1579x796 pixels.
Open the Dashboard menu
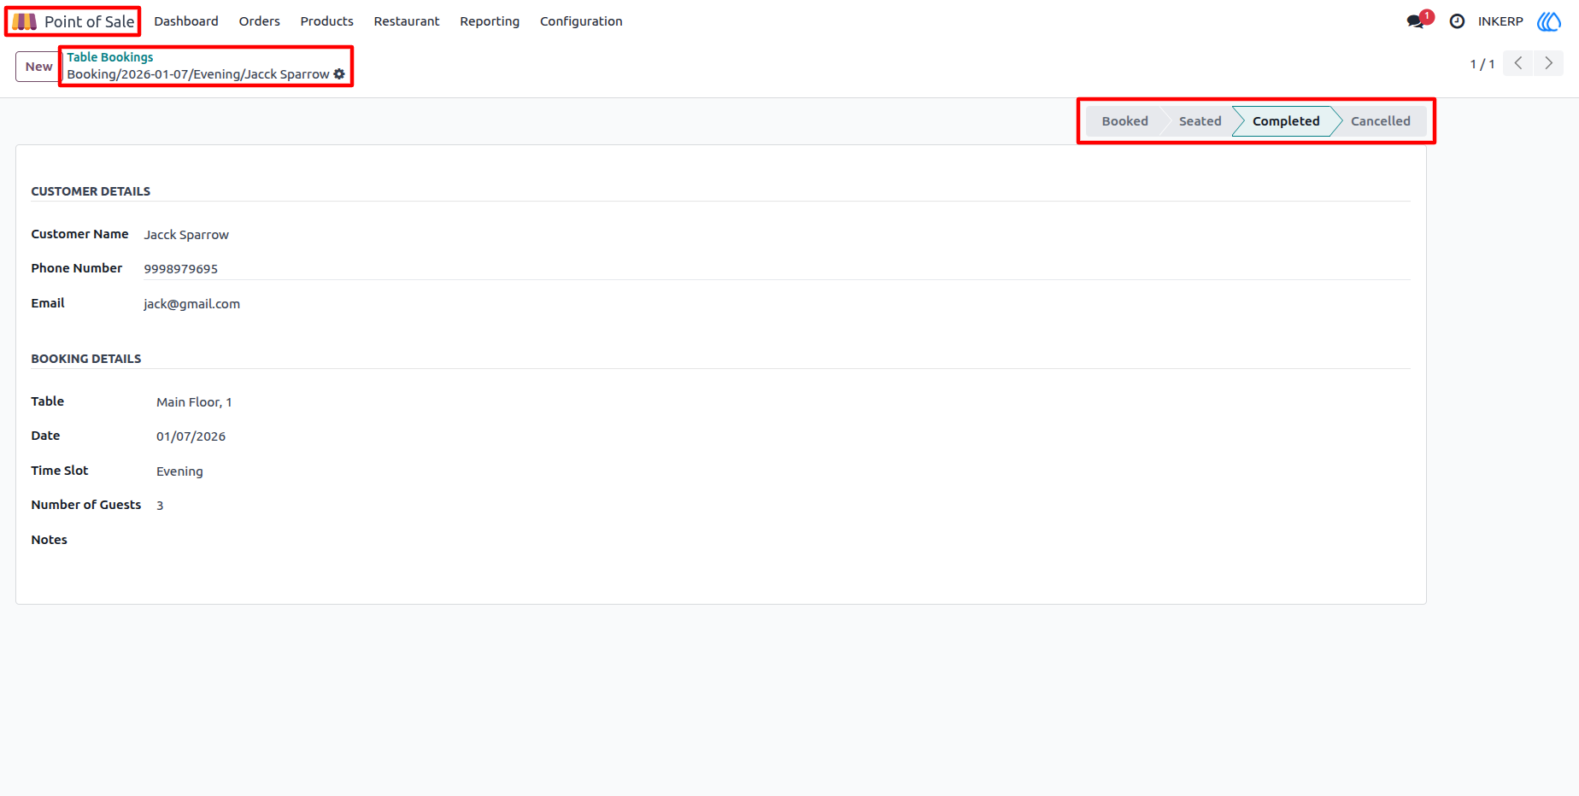[186, 21]
